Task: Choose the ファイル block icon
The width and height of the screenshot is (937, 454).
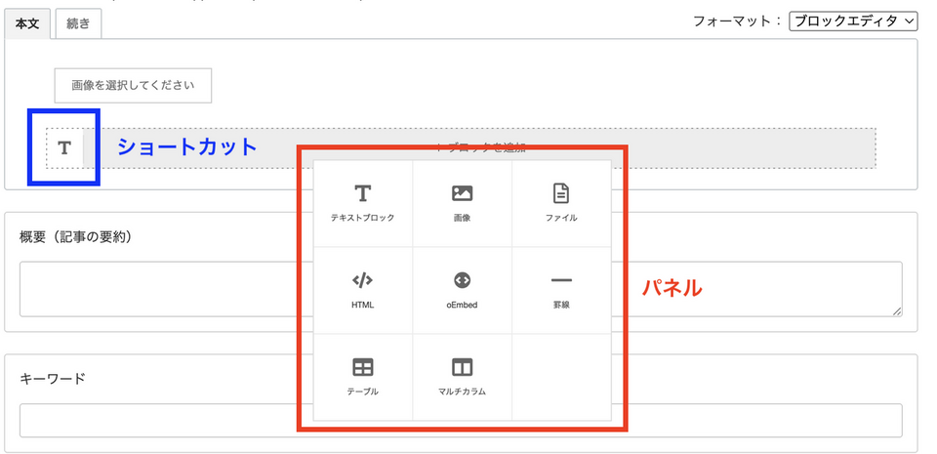Action: tap(561, 202)
